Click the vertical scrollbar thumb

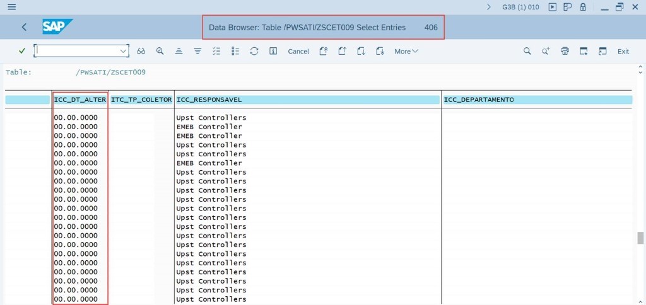point(640,238)
